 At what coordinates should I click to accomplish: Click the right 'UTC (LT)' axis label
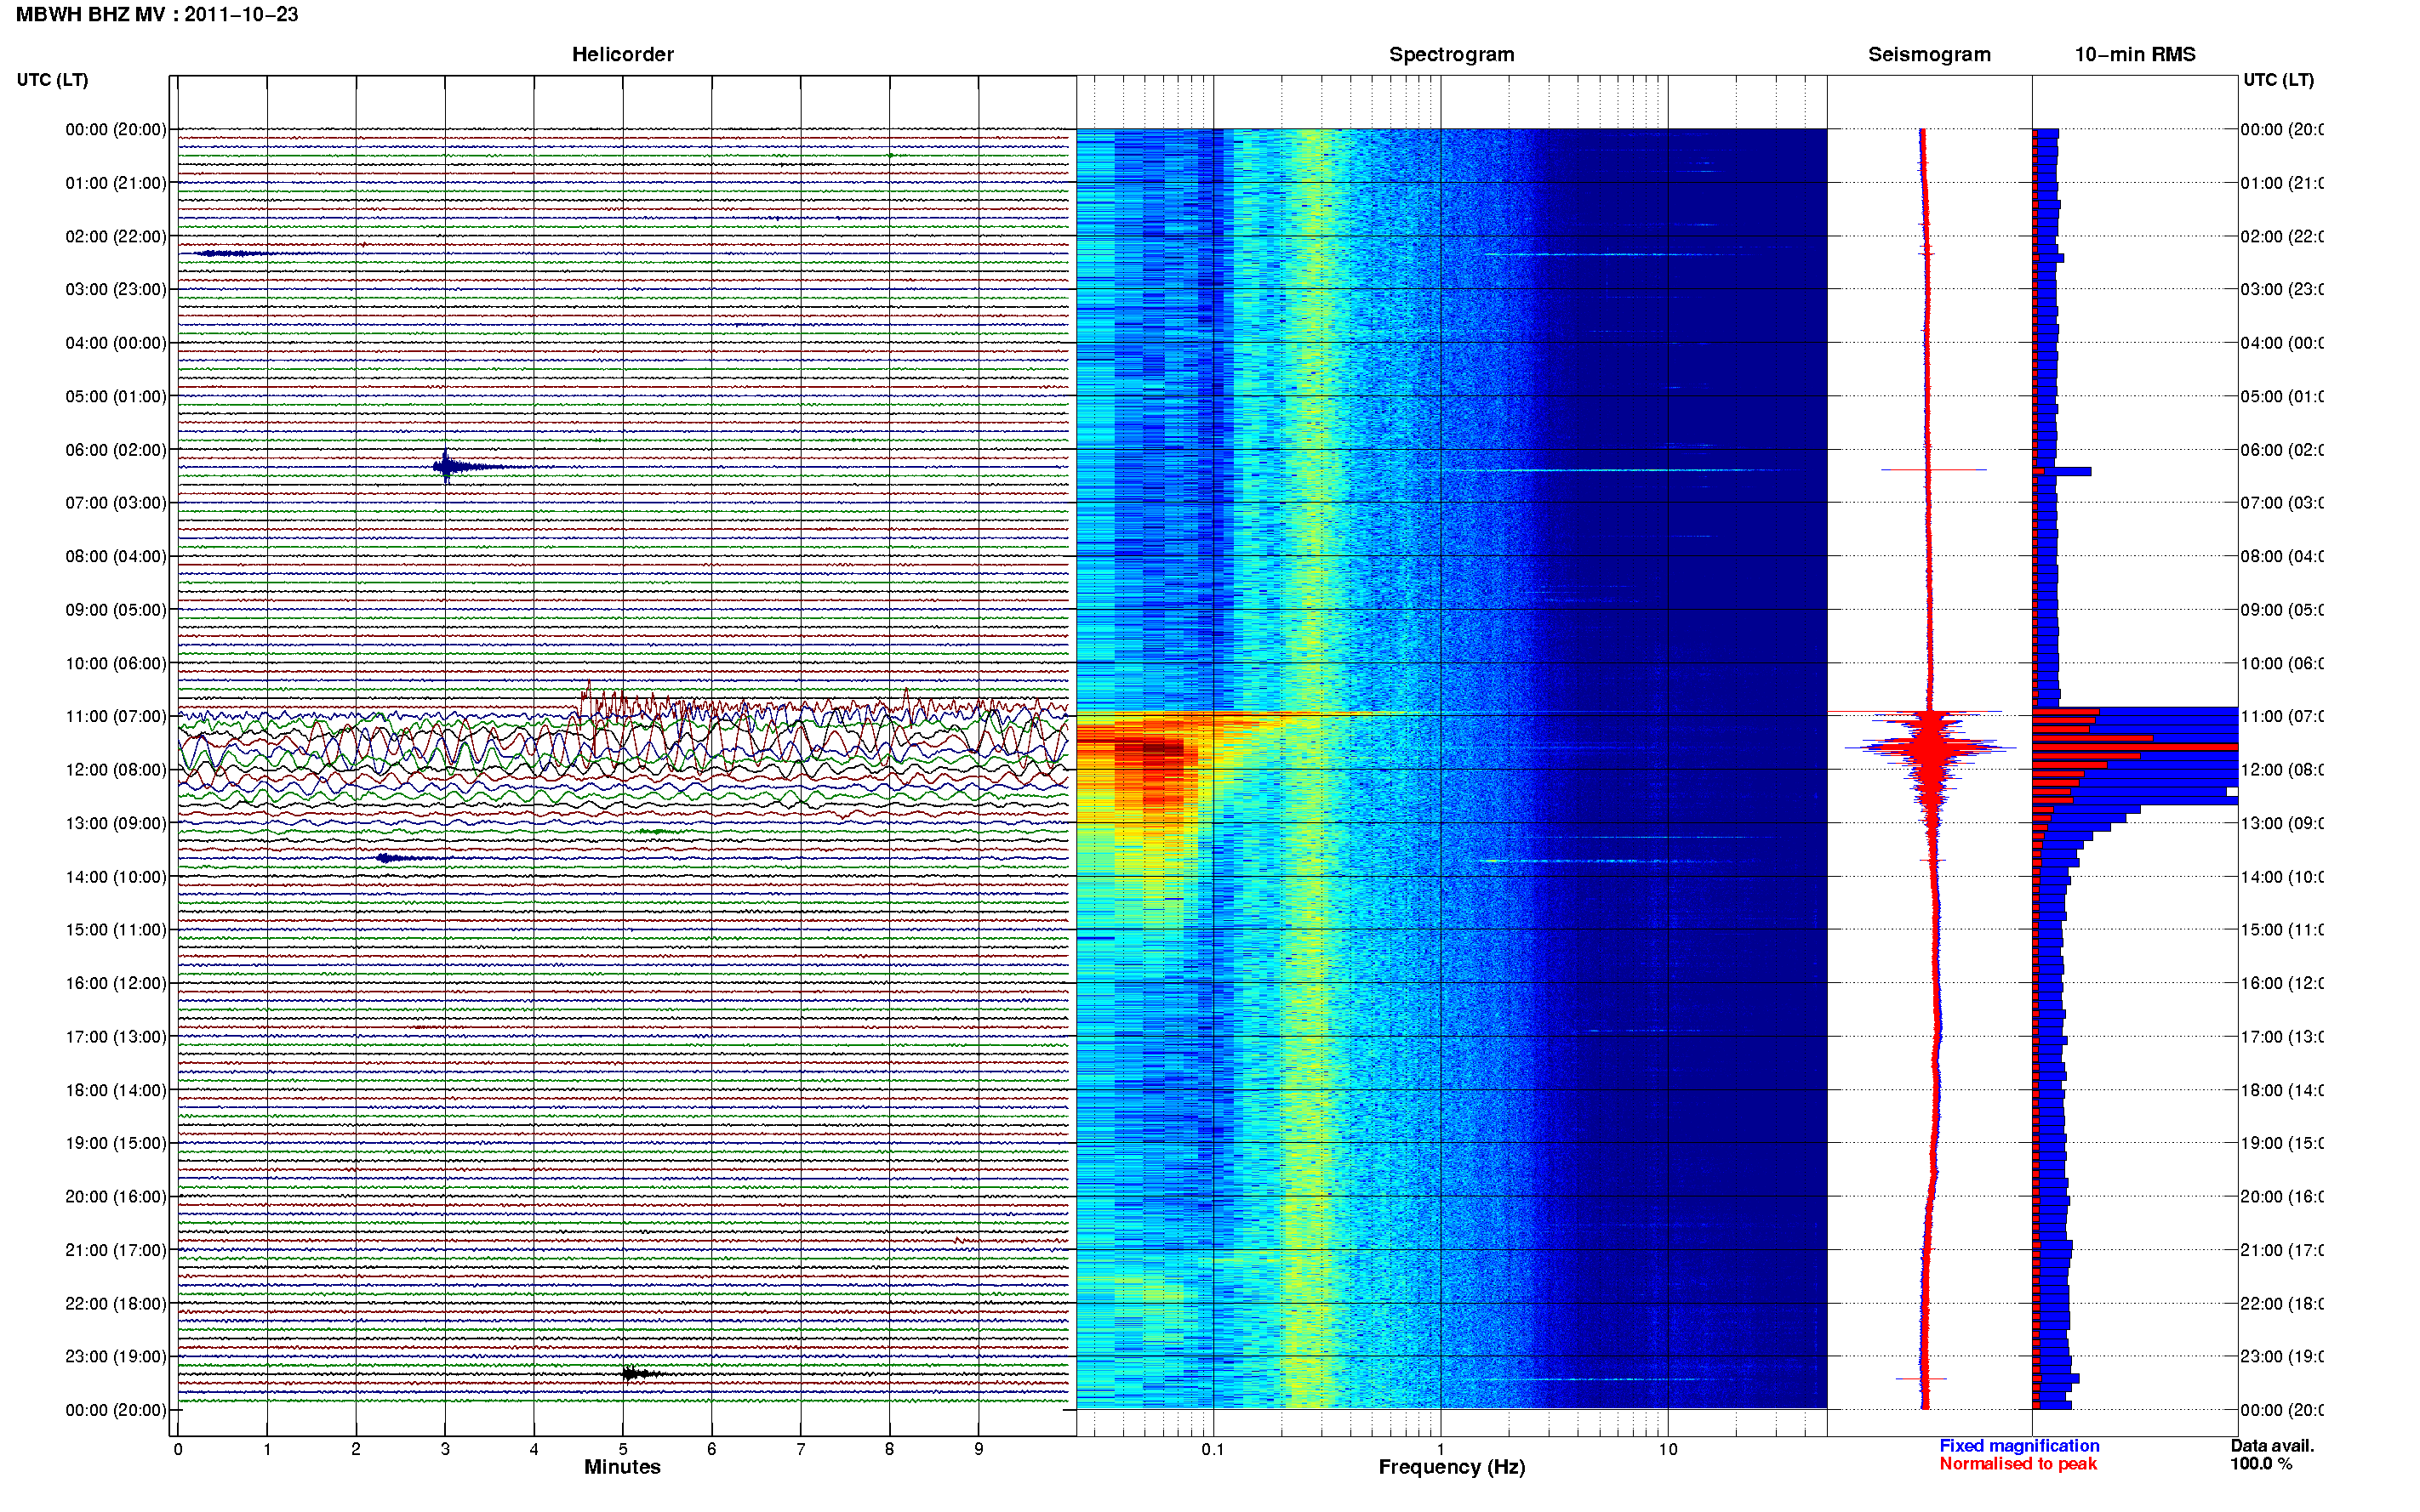tap(2278, 80)
